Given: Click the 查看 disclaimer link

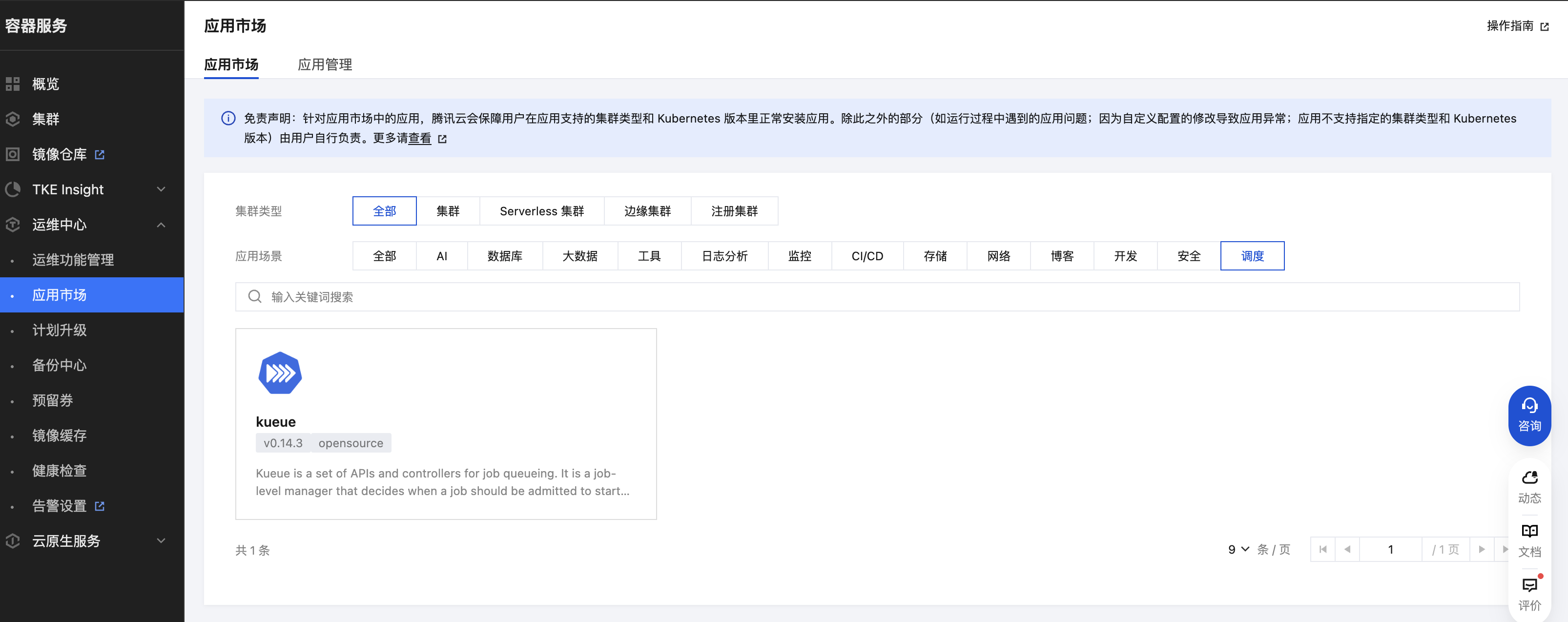Looking at the screenshot, I should pos(419,138).
